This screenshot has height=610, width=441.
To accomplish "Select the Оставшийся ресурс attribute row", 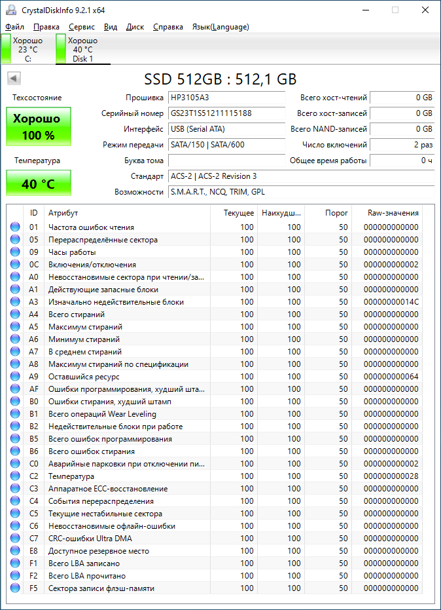I will click(215, 376).
